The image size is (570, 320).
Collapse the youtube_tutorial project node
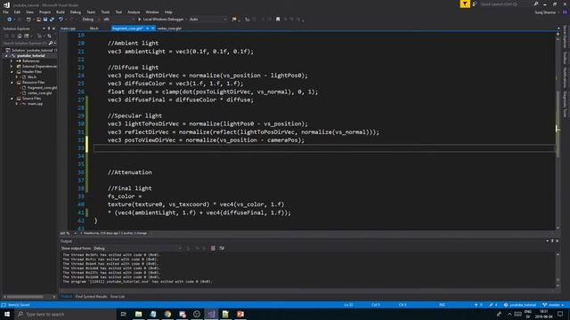click(6, 56)
